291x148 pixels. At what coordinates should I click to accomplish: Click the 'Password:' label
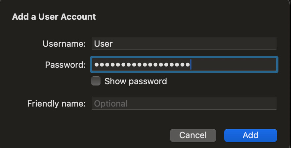coord(65,65)
